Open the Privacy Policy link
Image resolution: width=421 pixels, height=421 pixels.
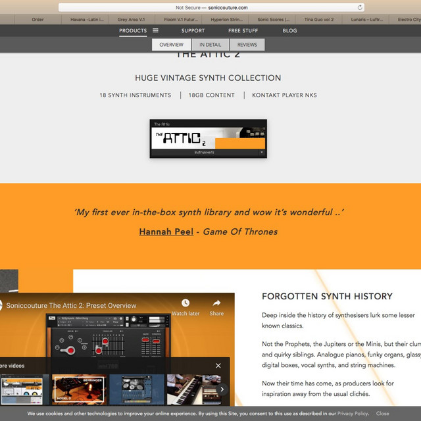tap(353, 414)
